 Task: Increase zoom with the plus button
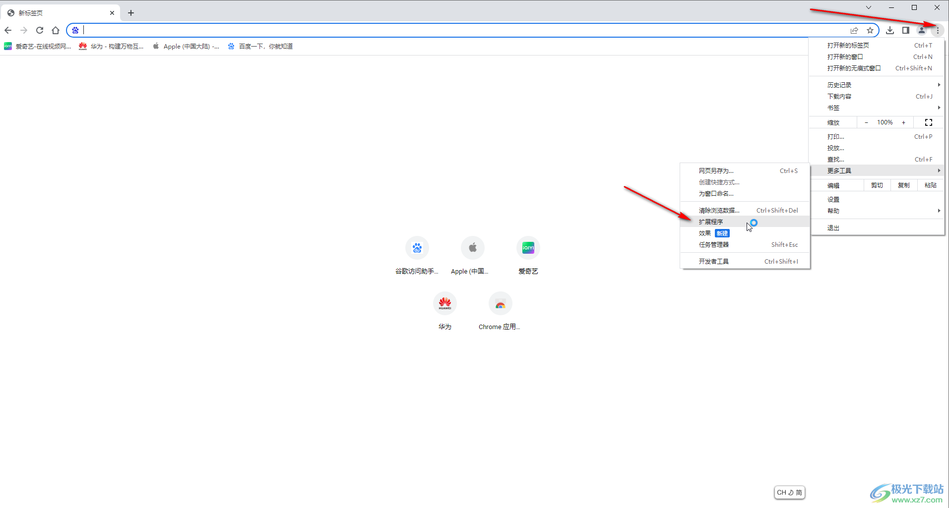903,122
